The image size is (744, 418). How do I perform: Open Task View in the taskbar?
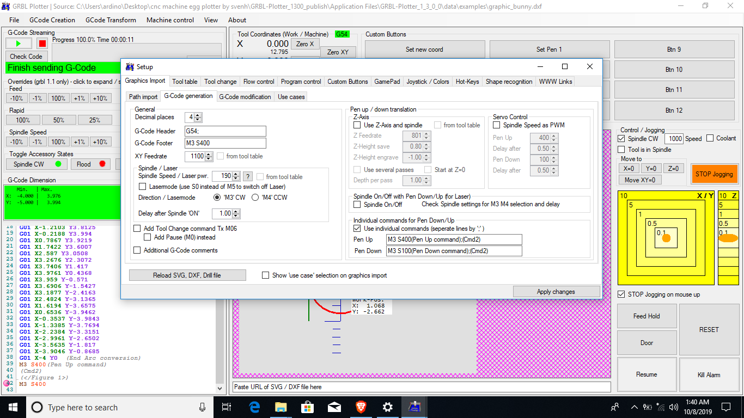tap(227, 407)
